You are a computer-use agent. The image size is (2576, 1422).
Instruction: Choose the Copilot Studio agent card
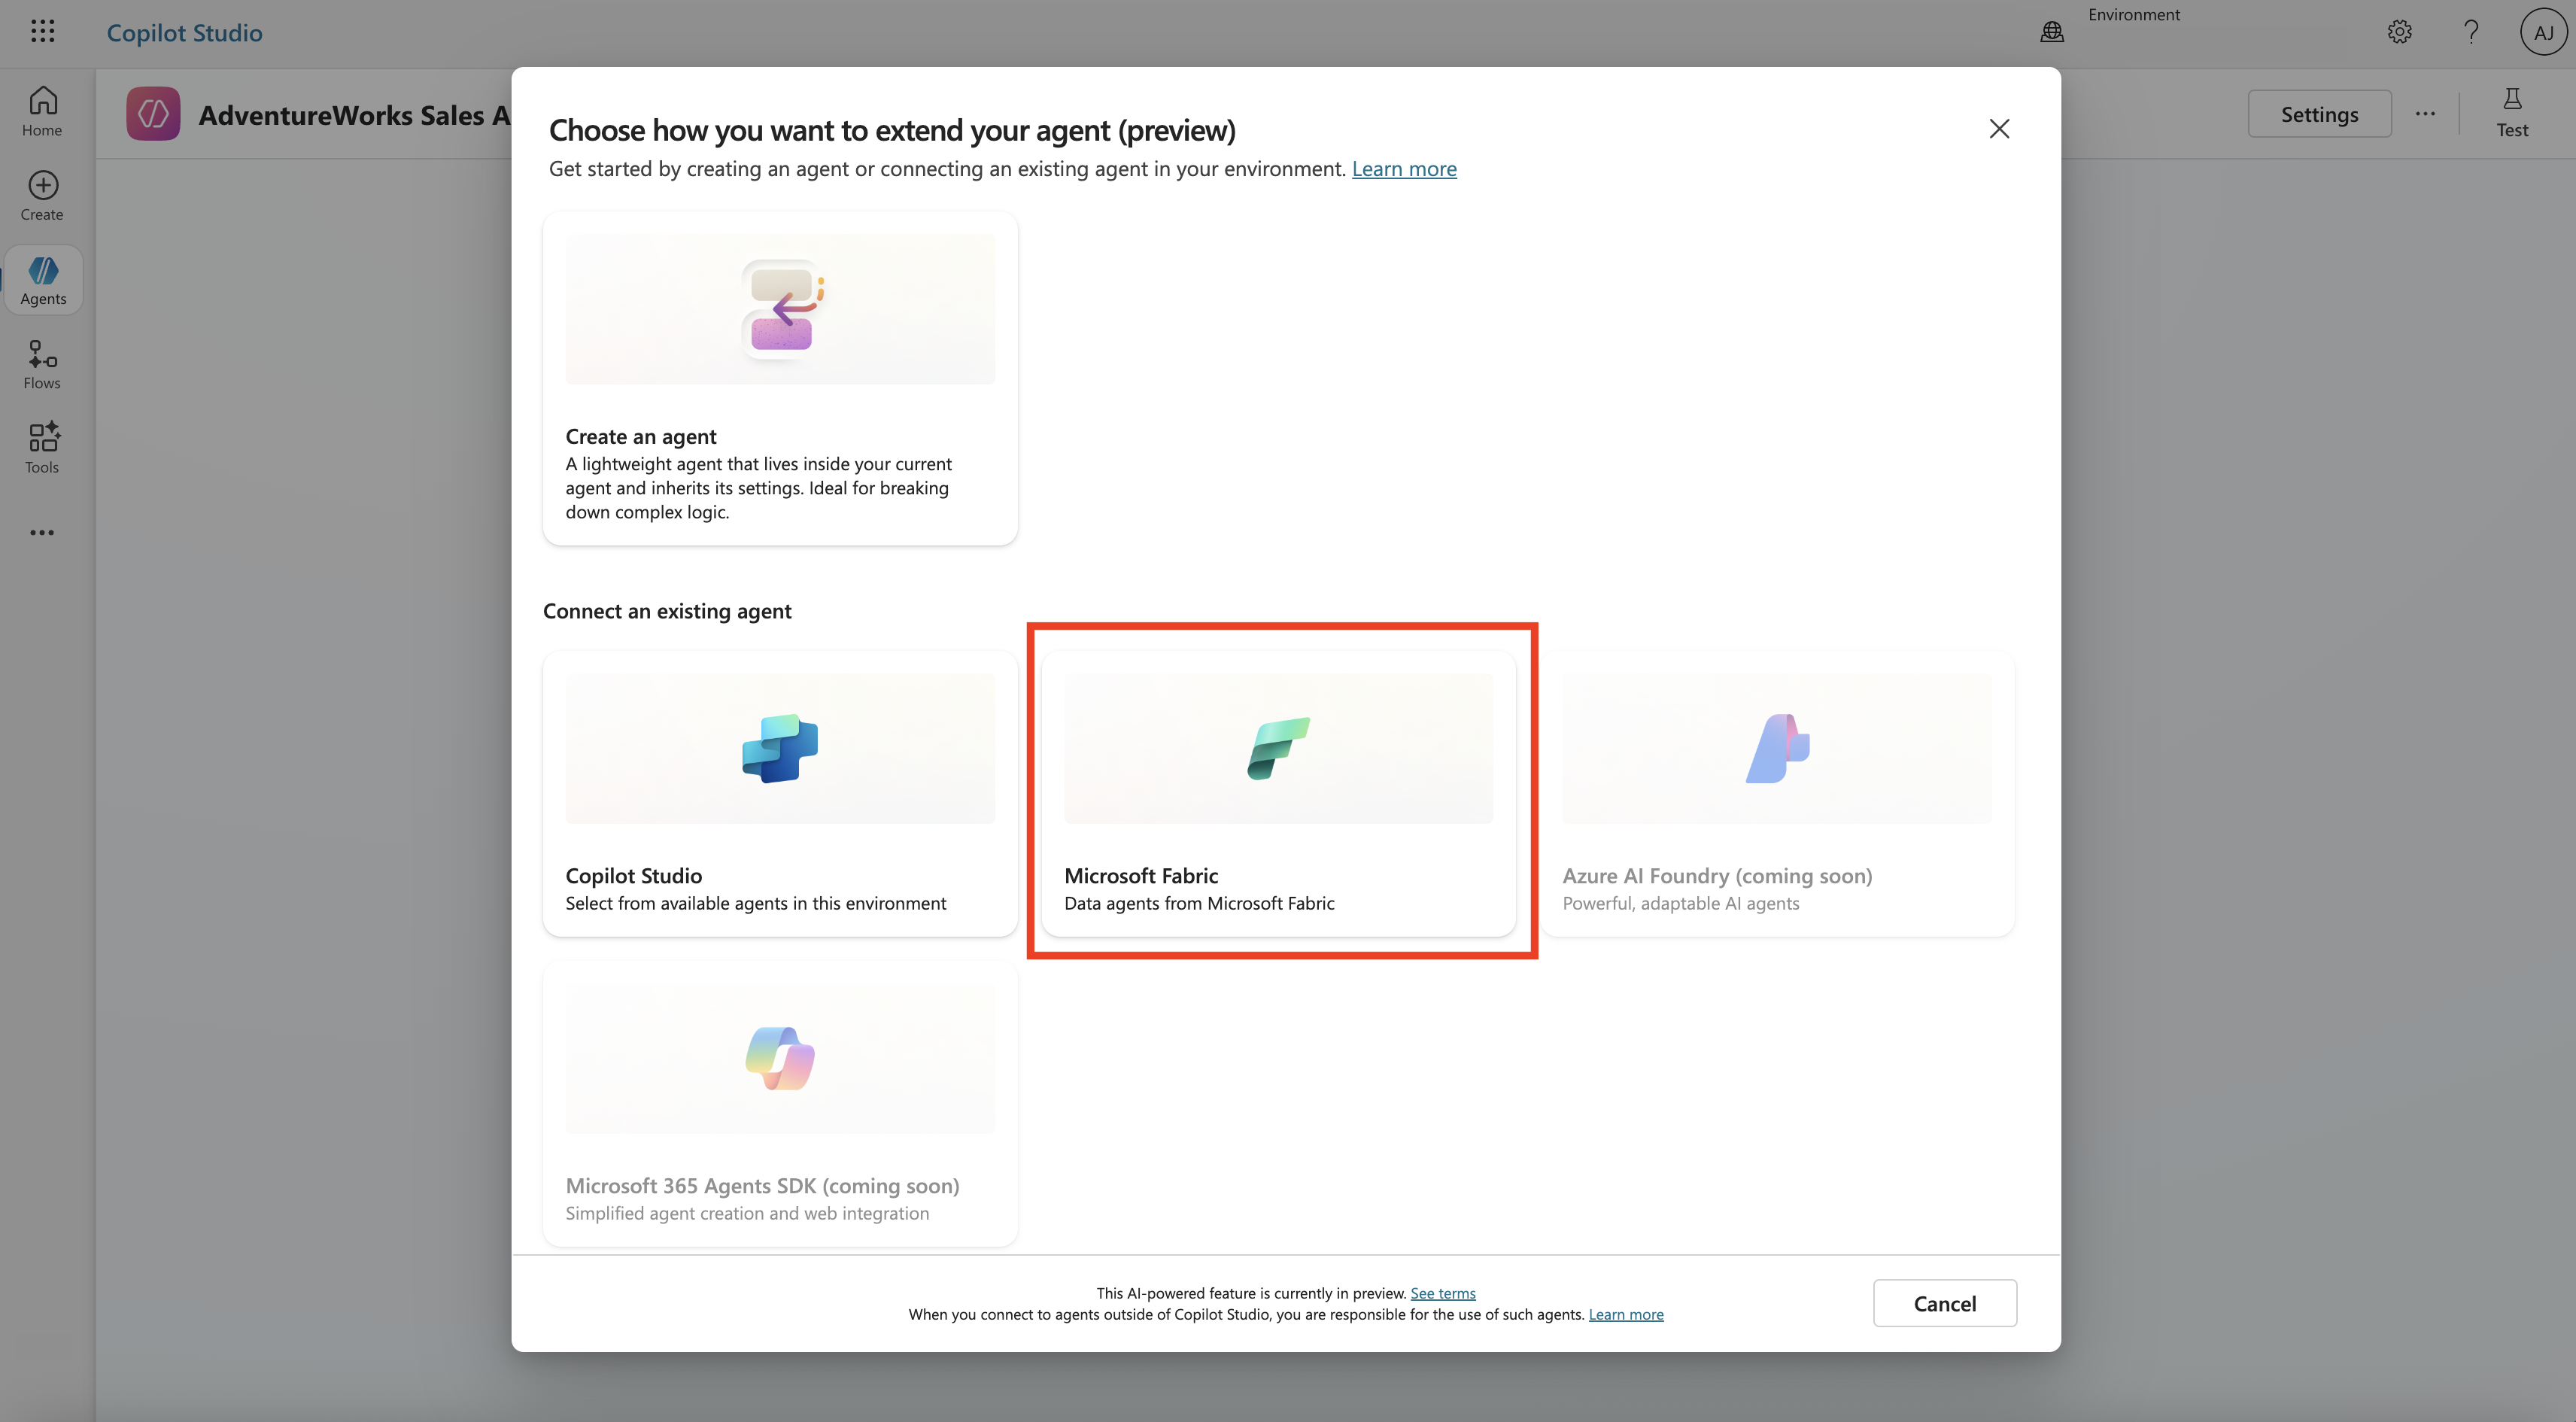[x=780, y=793]
